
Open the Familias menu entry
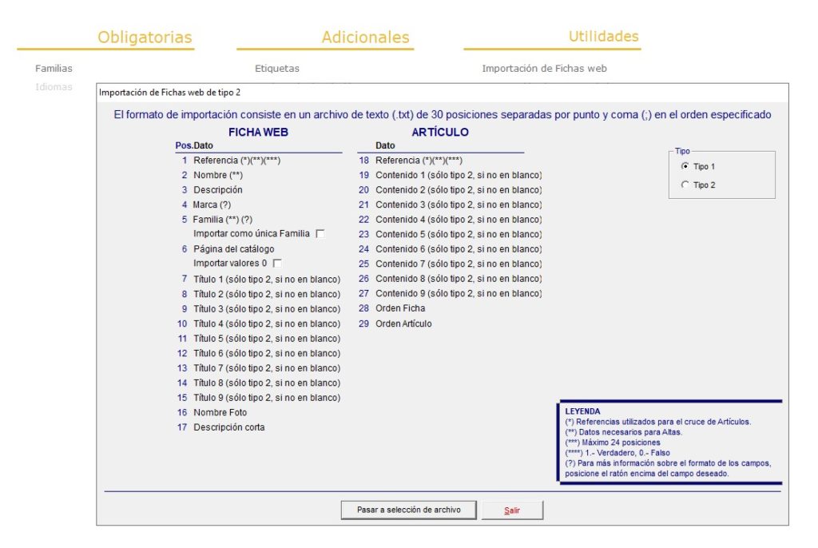(54, 69)
